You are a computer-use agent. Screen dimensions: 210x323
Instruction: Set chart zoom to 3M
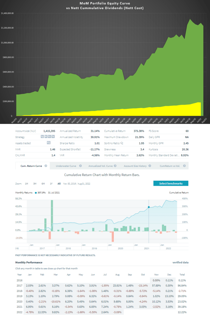pos(35,184)
